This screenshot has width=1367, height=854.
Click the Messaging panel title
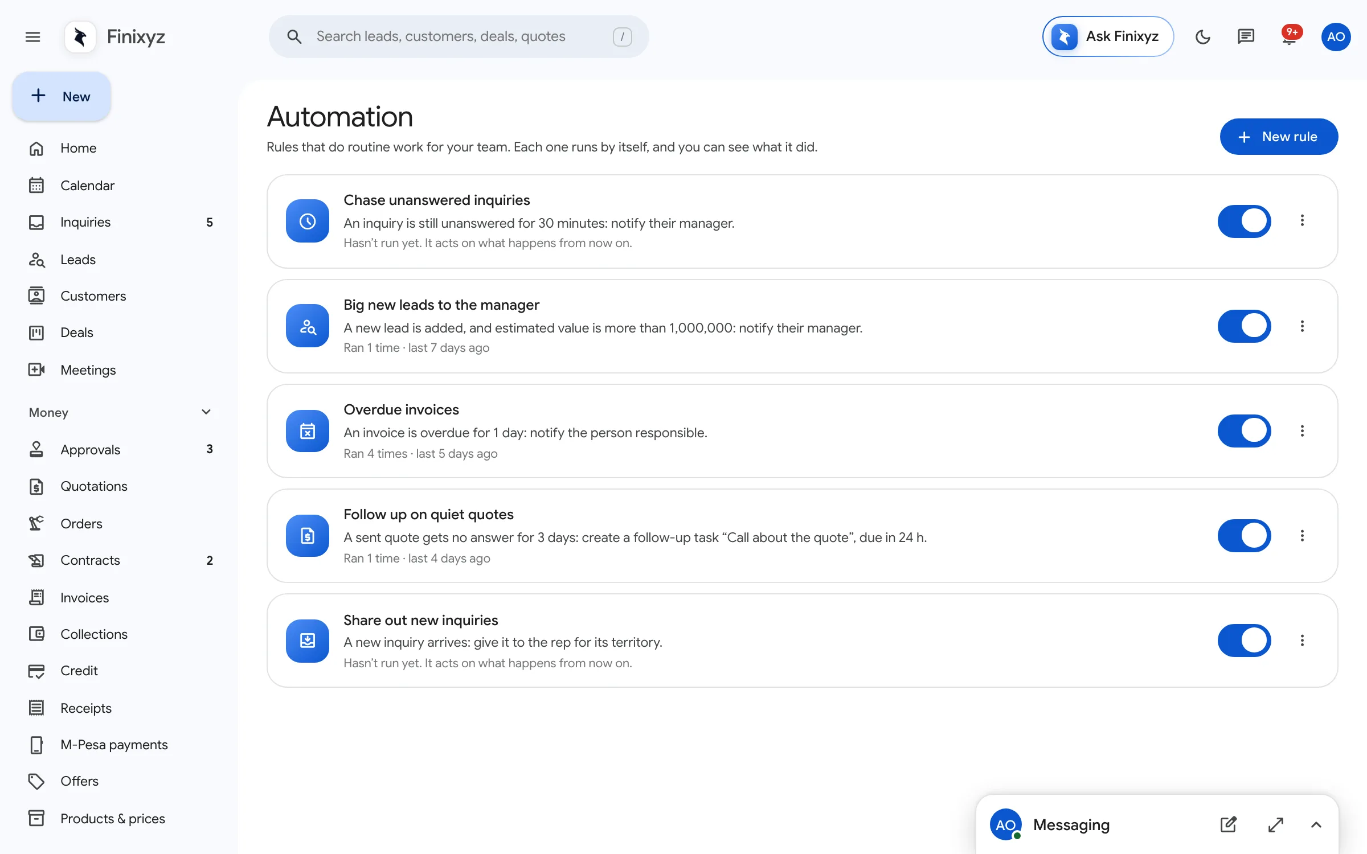tap(1071, 824)
